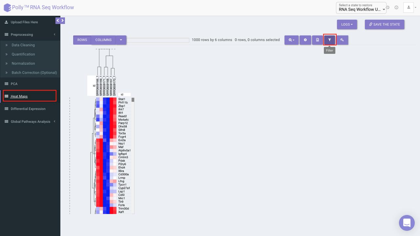
Task: Click column header SRR3659166_1
Action: (97, 86)
